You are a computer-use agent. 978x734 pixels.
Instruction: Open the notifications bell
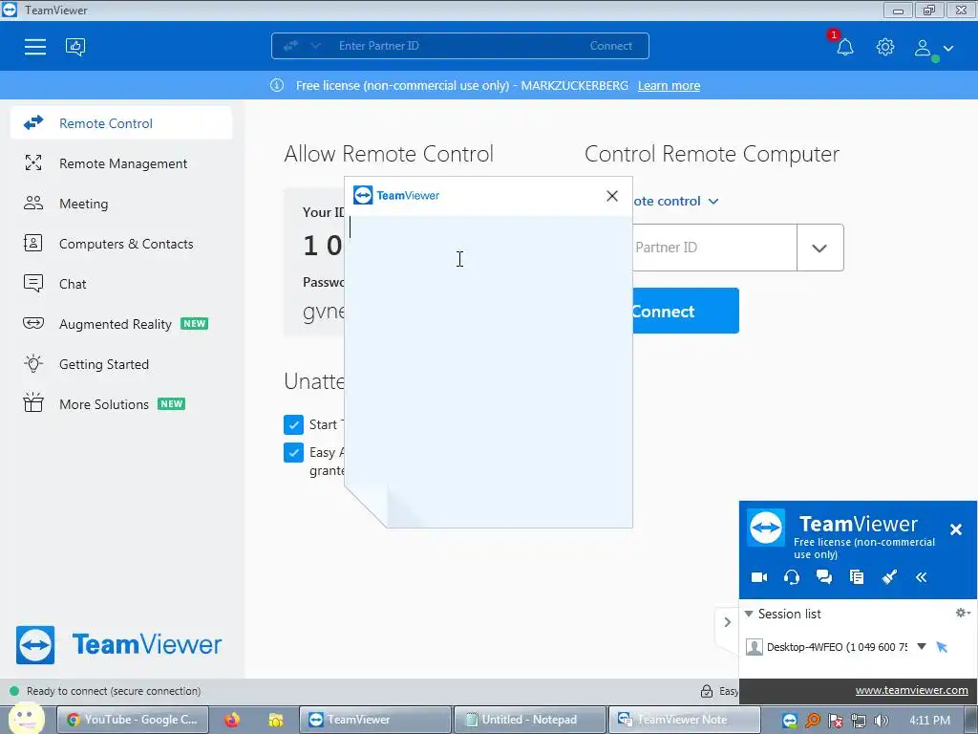pos(845,48)
